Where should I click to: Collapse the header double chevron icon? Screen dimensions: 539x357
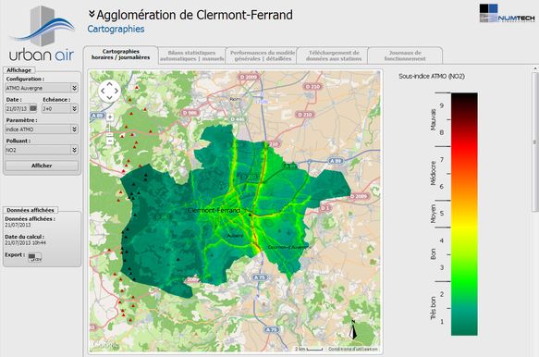click(x=92, y=14)
